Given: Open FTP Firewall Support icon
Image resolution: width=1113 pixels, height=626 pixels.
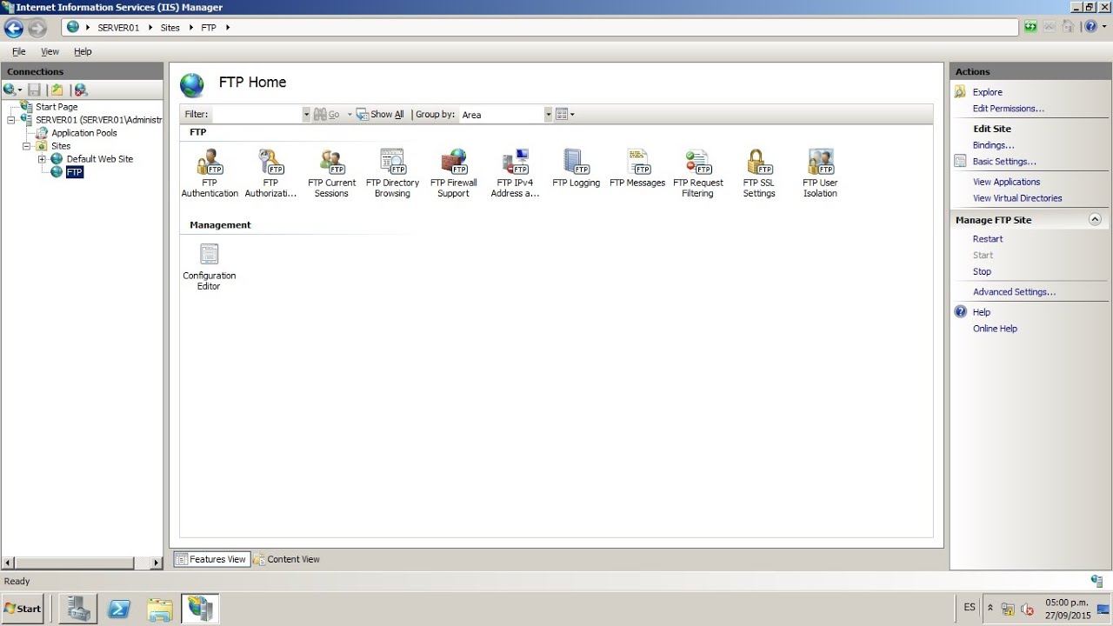Looking at the screenshot, I should click(453, 173).
